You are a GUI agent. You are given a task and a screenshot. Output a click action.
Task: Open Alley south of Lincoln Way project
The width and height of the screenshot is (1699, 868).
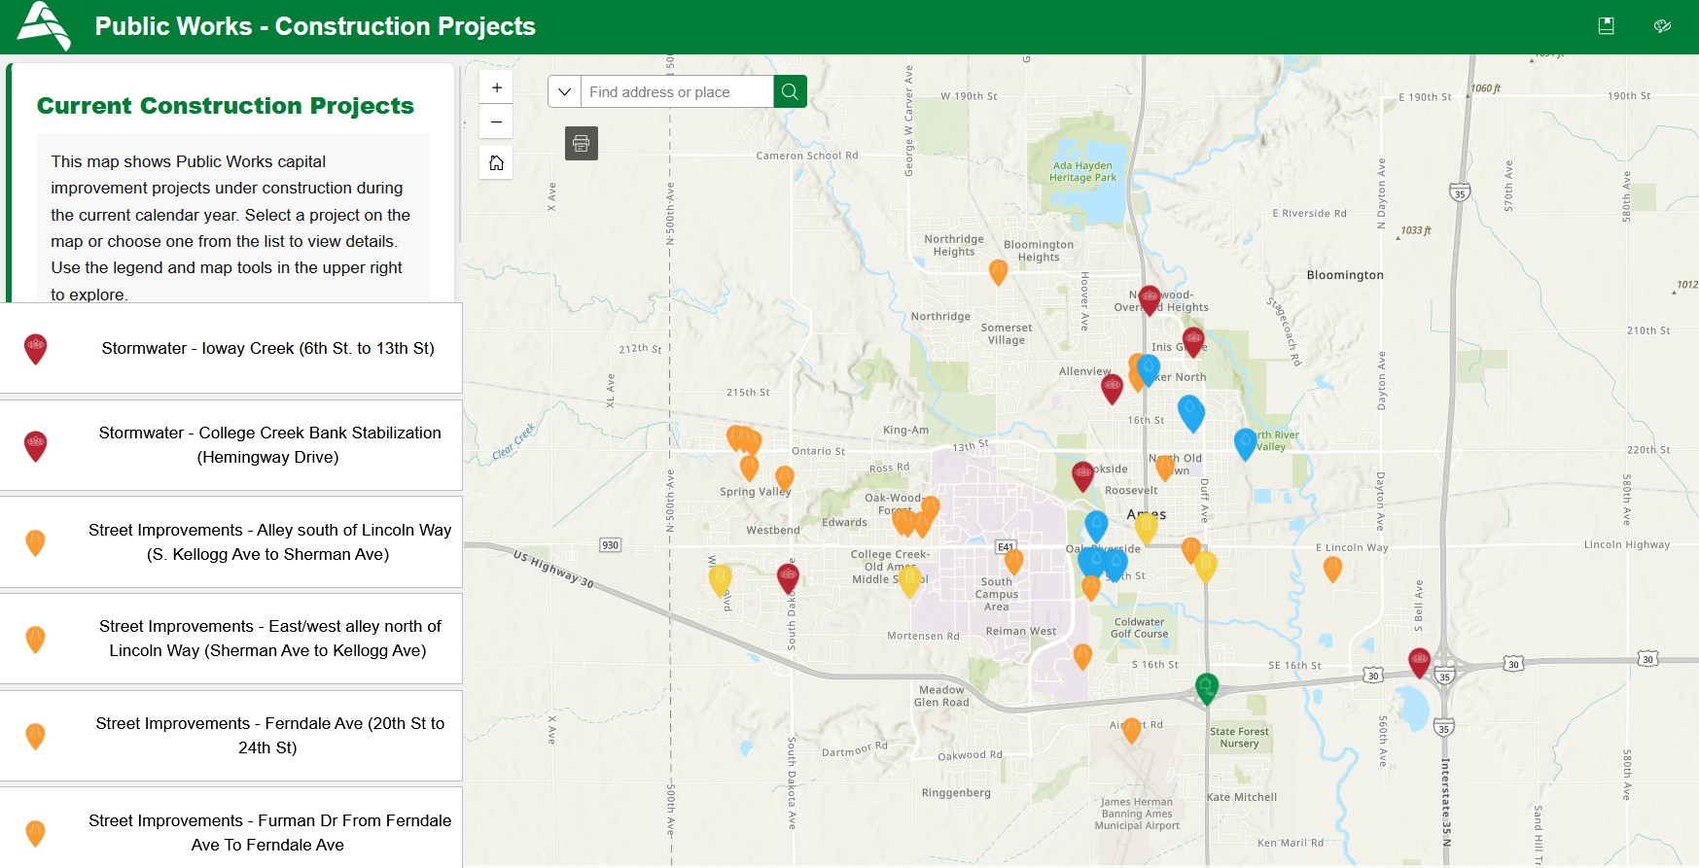(x=231, y=542)
